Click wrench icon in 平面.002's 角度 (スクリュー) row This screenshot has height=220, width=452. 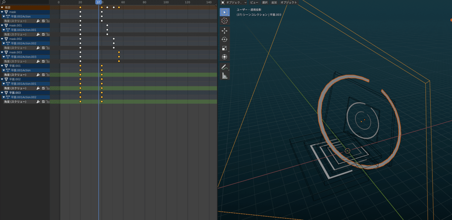(38, 88)
